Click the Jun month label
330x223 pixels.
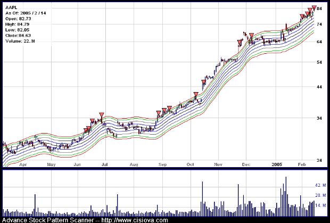78,164
